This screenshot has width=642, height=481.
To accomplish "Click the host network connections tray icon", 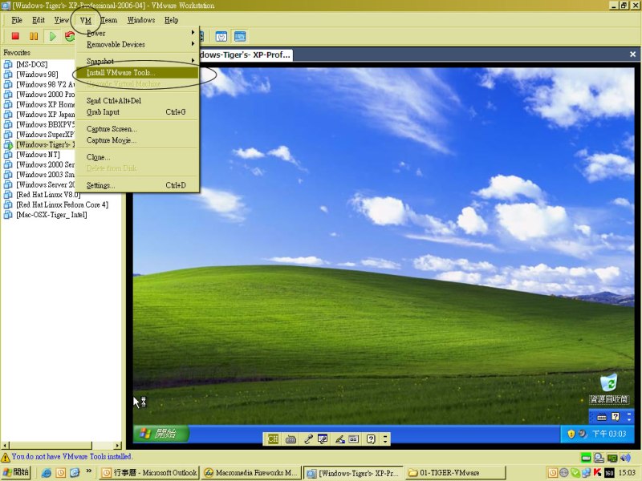I will click(x=587, y=473).
